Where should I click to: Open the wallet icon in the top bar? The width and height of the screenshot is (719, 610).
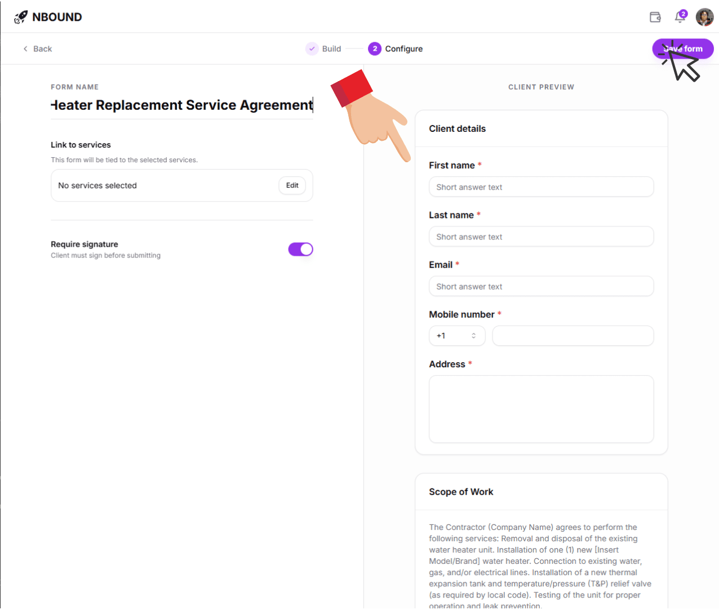655,17
